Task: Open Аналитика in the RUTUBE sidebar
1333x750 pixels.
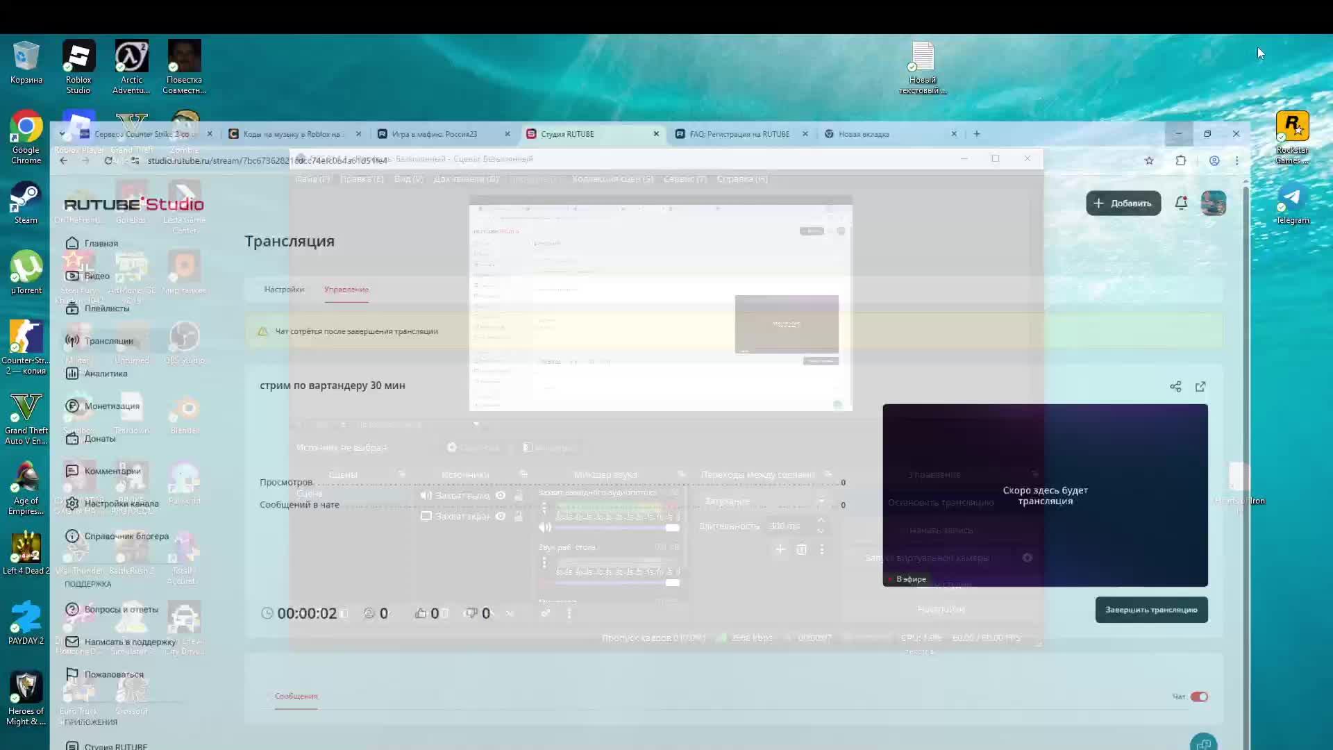Action: 97,374
